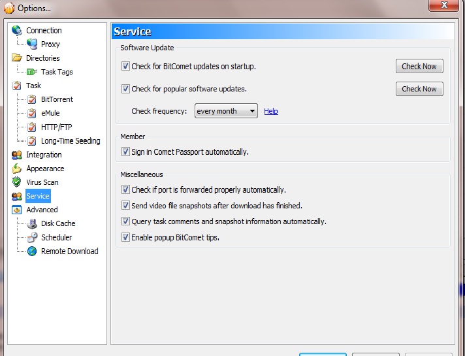Open HTTP/FTP task settings
465x356 pixels.
click(x=56, y=127)
